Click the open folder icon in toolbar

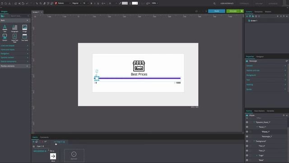pyautogui.click(x=6, y=3)
